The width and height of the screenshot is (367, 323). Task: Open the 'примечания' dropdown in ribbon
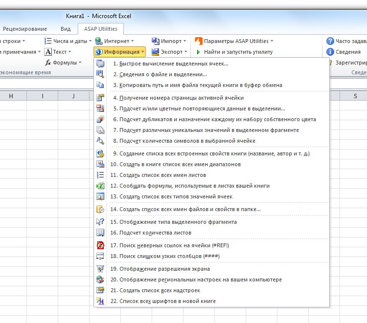click(x=21, y=52)
